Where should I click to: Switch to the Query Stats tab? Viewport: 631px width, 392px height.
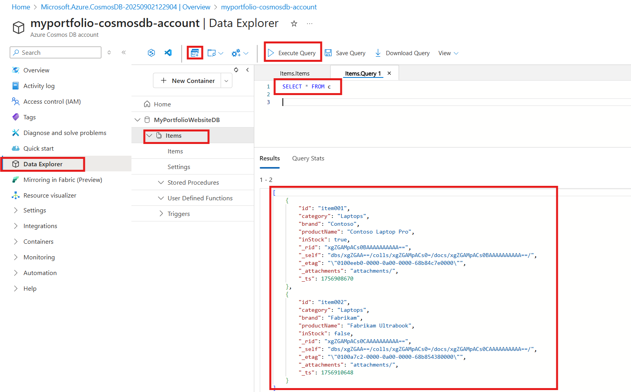tap(308, 158)
